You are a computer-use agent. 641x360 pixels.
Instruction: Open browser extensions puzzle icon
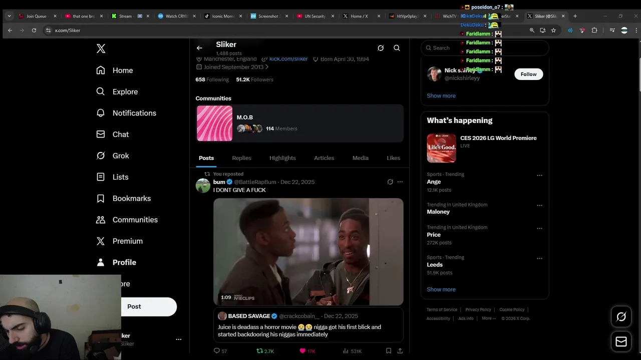594,30
